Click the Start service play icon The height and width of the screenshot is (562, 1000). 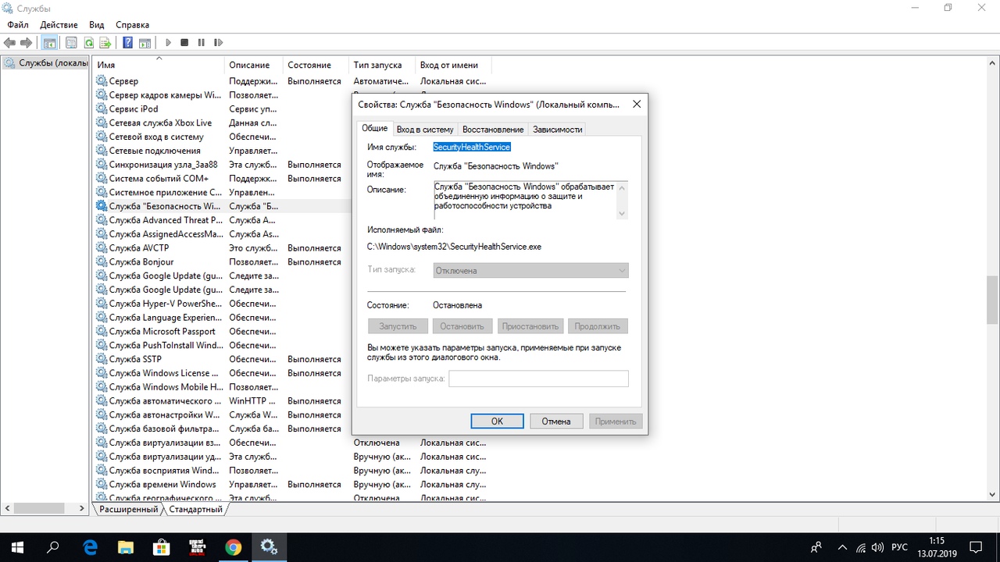168,43
